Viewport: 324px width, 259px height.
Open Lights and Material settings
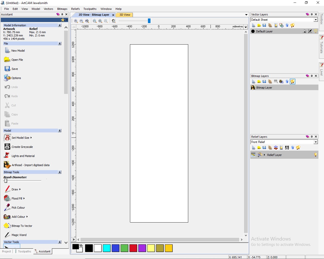pyautogui.click(x=23, y=156)
